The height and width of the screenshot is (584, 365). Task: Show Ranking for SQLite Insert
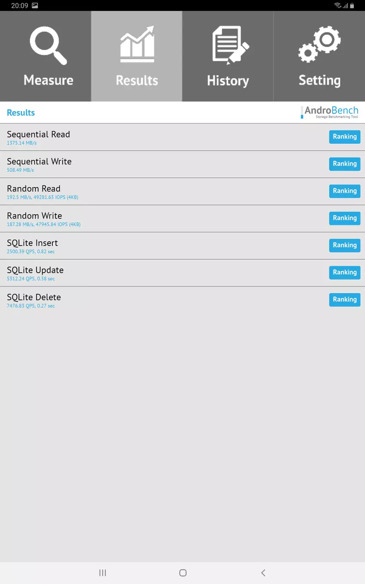344,245
